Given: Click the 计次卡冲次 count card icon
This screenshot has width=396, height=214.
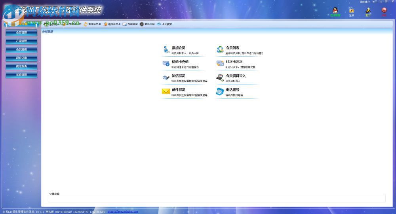Looking at the screenshot, I should 220,64.
